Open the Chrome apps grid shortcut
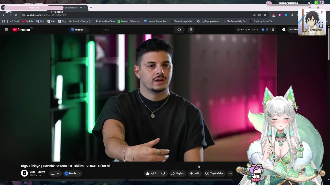The image size is (330, 185). click(3, 21)
